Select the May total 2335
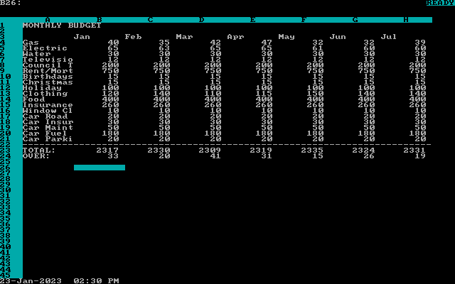455x284 pixels. point(312,151)
